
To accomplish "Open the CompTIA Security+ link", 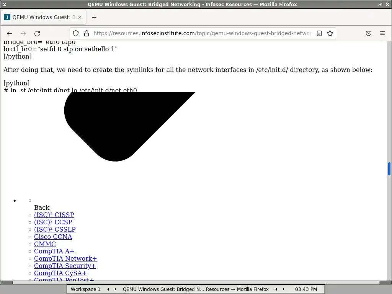I will 65,266.
